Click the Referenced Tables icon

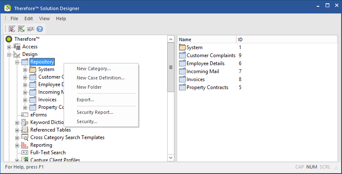25,130
